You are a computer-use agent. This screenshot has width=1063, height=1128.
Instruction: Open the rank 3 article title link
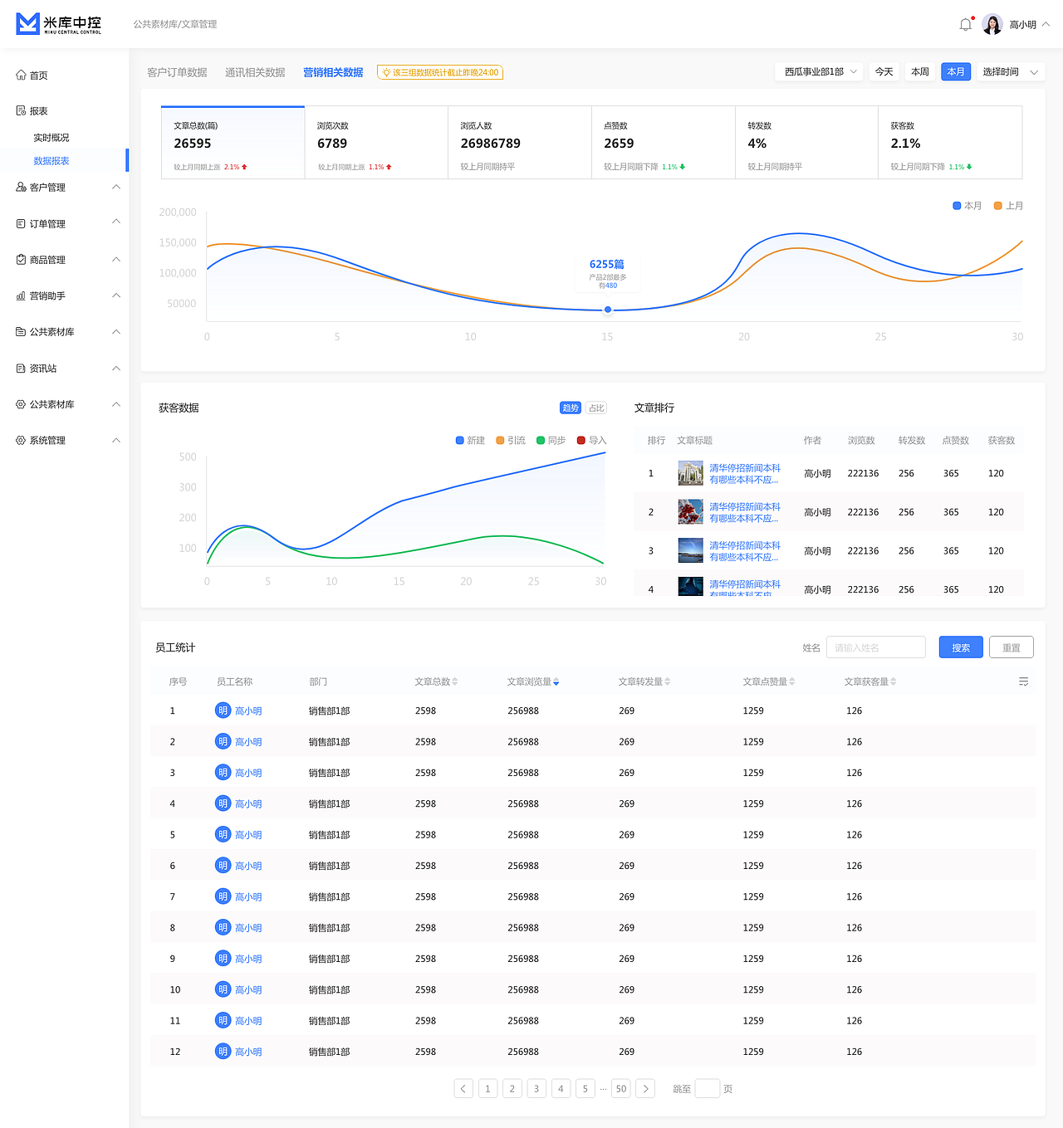[745, 551]
